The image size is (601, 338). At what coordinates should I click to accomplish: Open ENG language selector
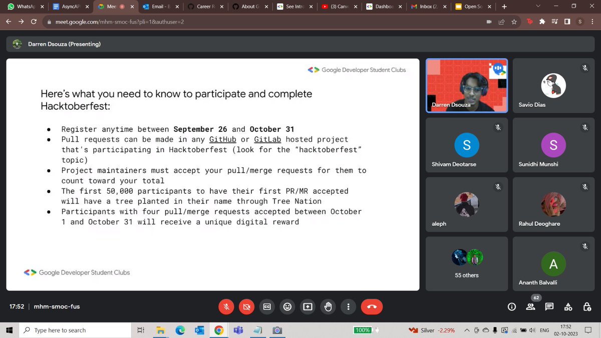tap(544, 330)
